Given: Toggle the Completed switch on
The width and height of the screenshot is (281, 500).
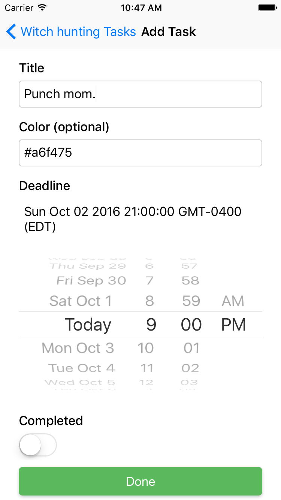Looking at the screenshot, I should [37, 445].
